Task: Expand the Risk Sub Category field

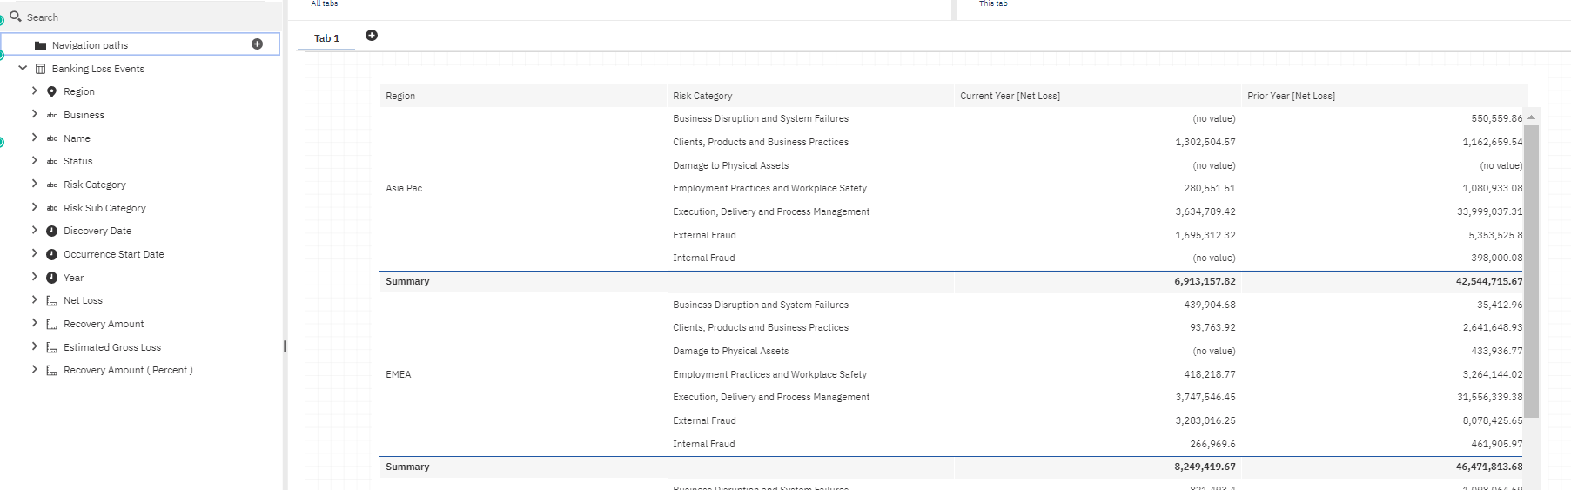Action: (x=35, y=207)
